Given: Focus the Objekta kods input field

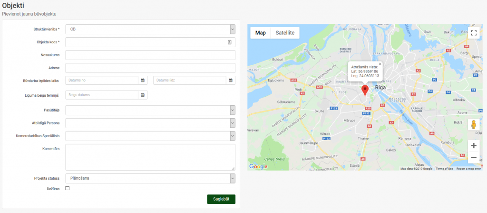Looking at the screenshot, I should pyautogui.click(x=150, y=42).
